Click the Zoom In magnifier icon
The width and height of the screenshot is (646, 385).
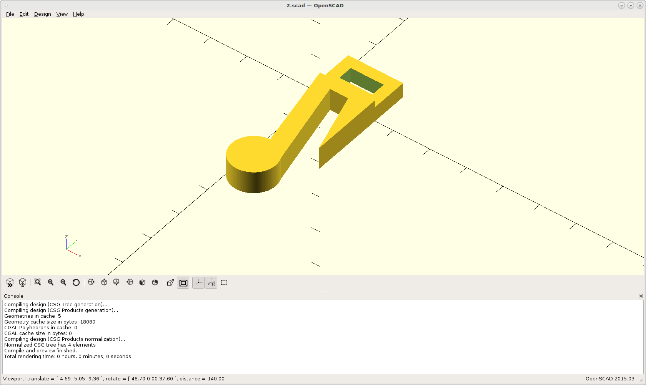[x=50, y=282]
